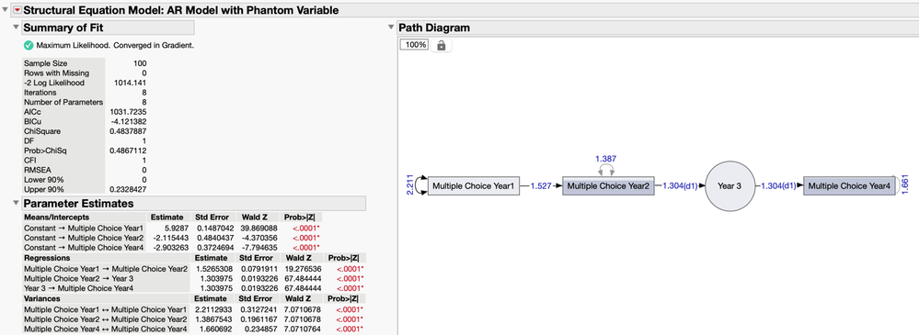Select the Constant → Multiple Choice Year2 row
Viewport: 919px width, 335px height.
click(172, 238)
